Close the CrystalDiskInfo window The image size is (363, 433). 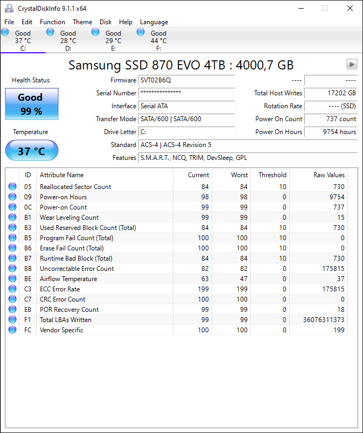pyautogui.click(x=350, y=8)
